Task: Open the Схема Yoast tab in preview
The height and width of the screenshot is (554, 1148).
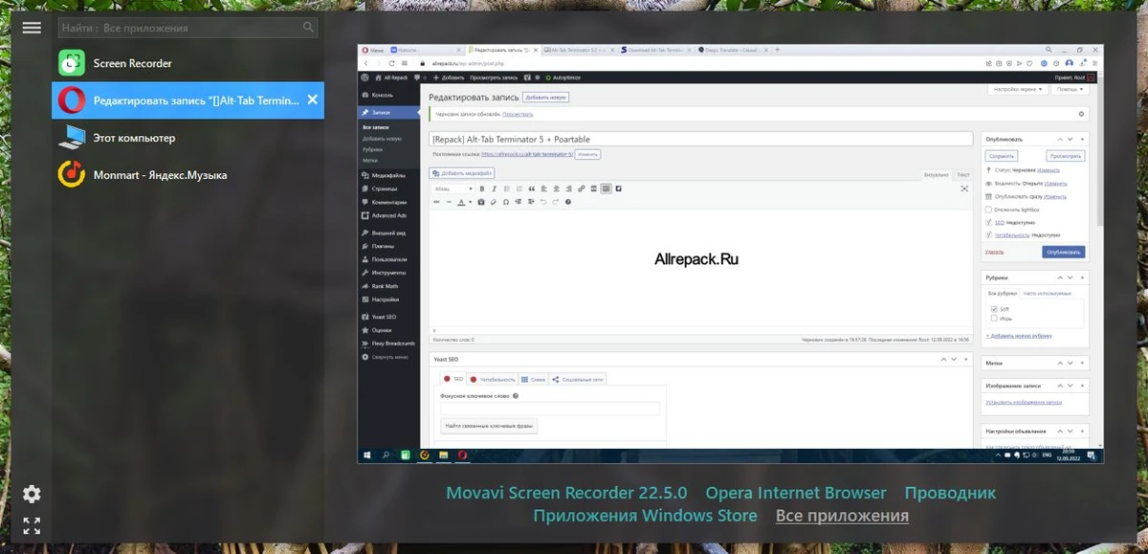Action: [533, 380]
